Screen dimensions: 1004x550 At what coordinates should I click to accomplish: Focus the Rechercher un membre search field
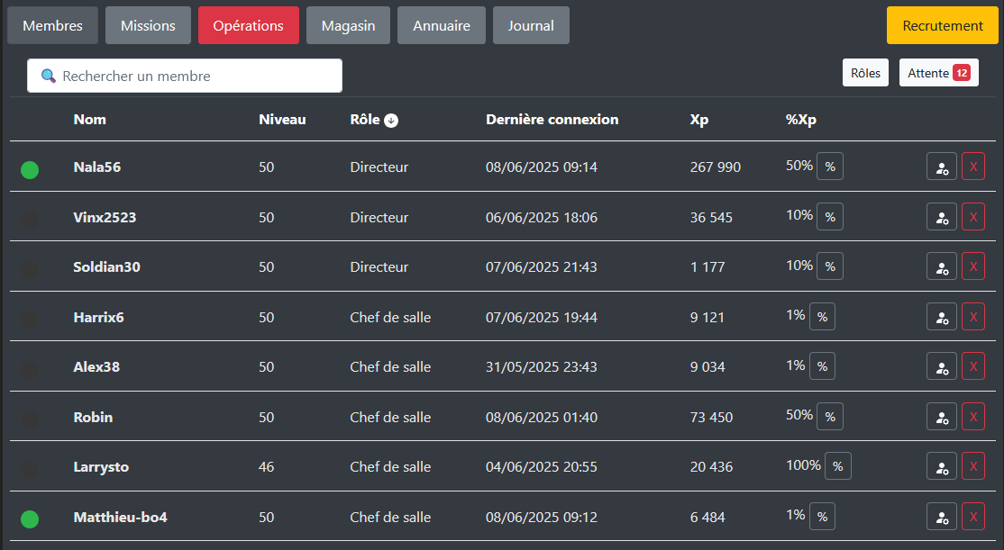coord(185,77)
